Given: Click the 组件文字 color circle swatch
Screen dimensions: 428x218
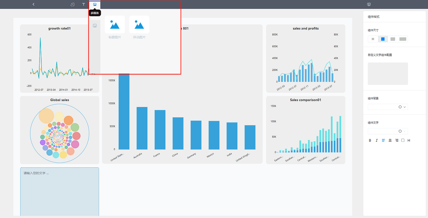Looking at the screenshot, I should click(400, 131).
